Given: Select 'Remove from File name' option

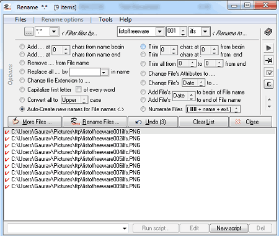Looking at the screenshot, I should point(22,63).
